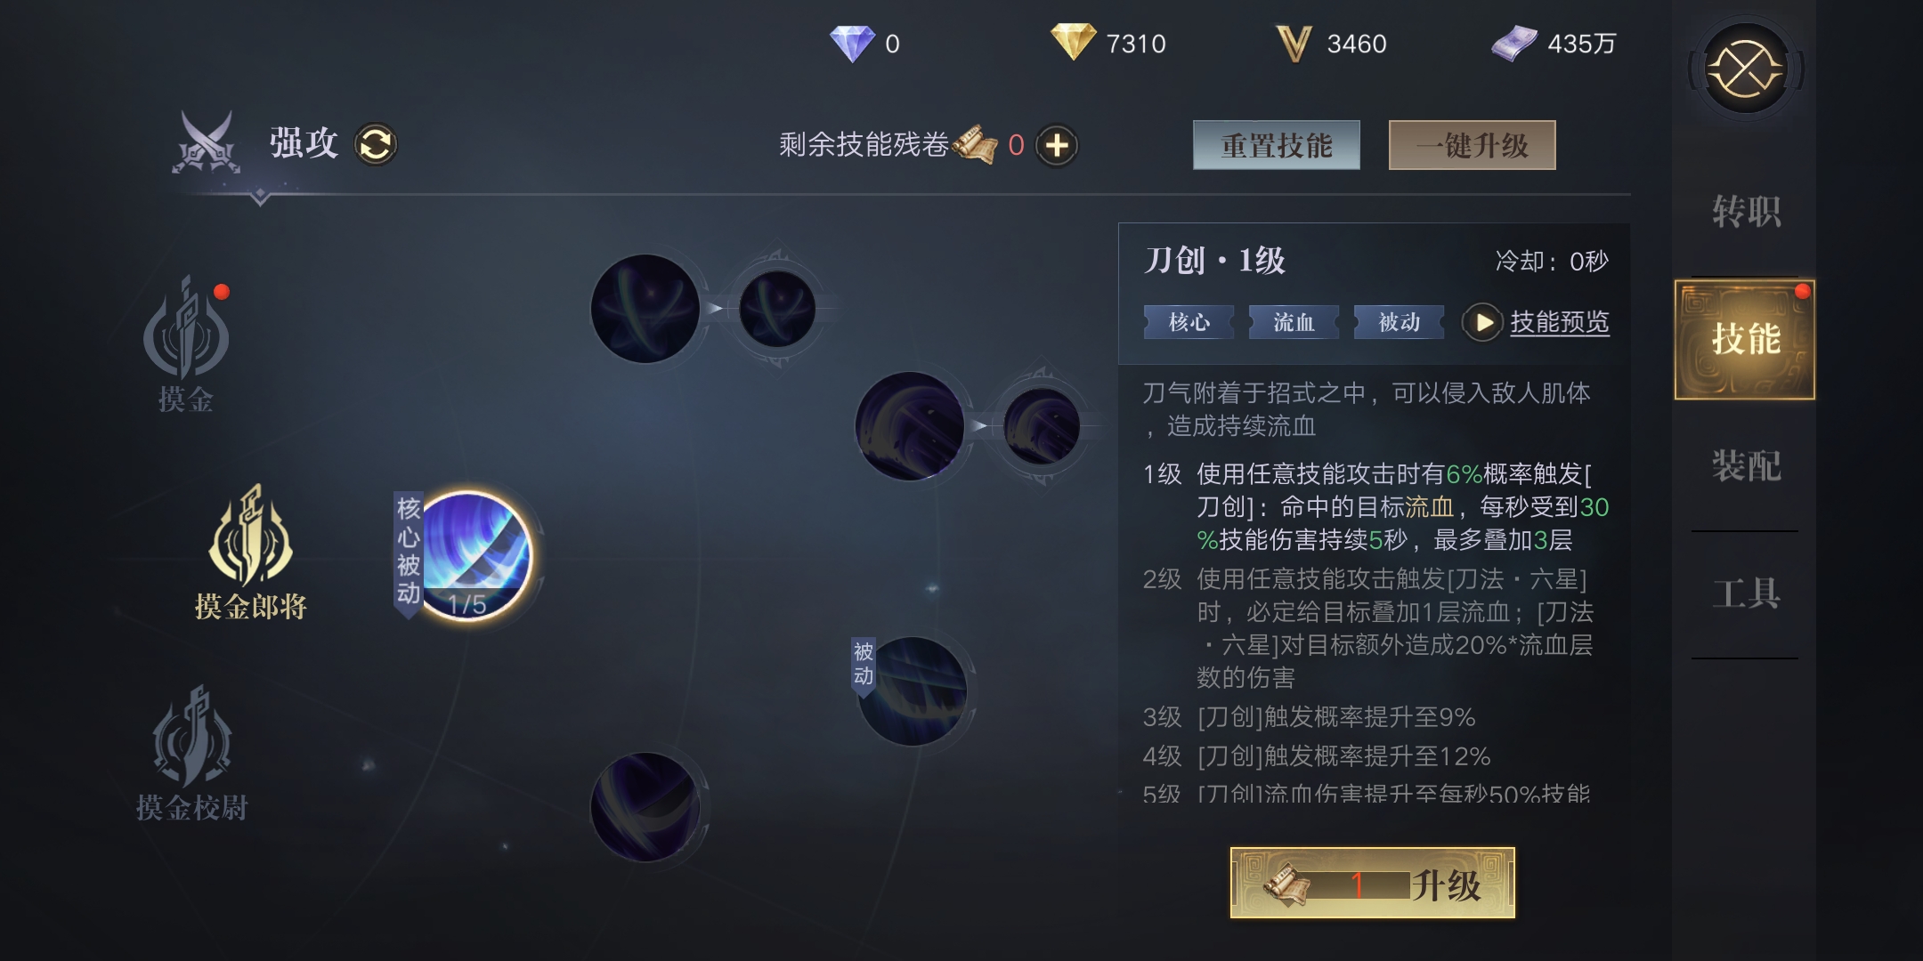Choose the 摸金校尉 class emblem
This screenshot has width=1923, height=961.
pyautogui.click(x=191, y=753)
